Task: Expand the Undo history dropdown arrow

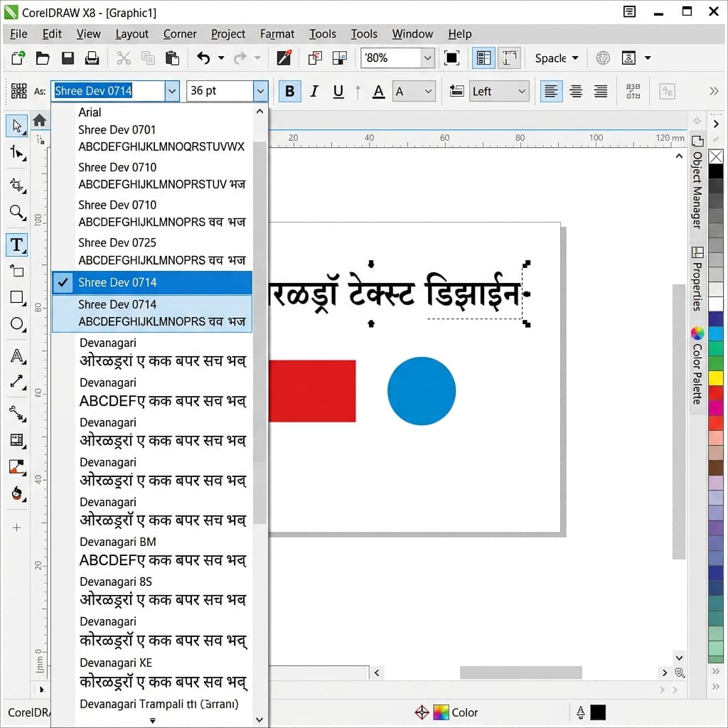Action: (x=221, y=58)
